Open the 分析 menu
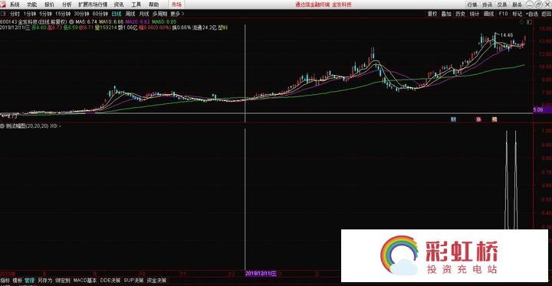The height and width of the screenshot is (286, 552). [x=67, y=5]
